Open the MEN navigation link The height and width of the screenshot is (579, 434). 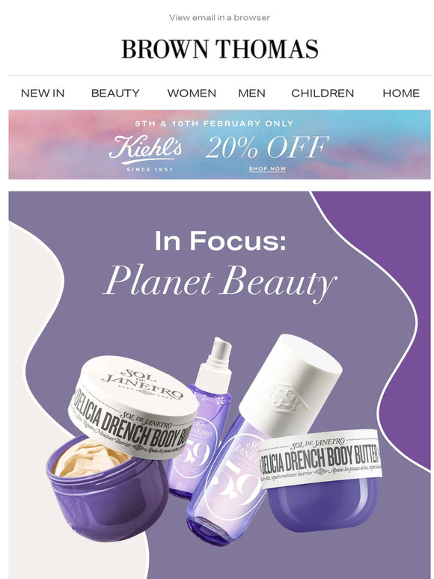[x=251, y=93]
